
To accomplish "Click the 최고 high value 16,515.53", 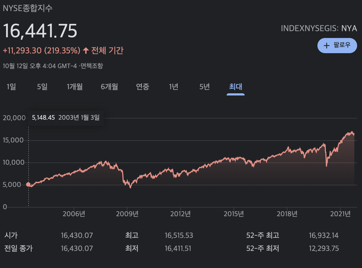I will pos(179,235).
